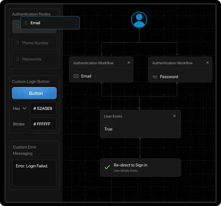Viewport: 221px width, 206px height.
Task: Click the True value in User Exists
Action: (x=108, y=129)
